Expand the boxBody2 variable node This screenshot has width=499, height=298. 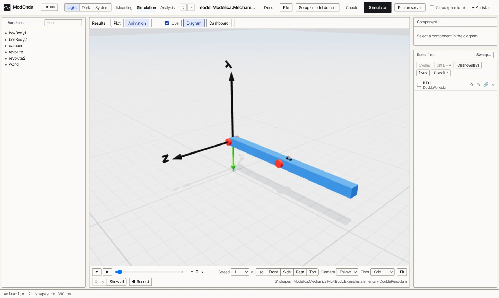click(6, 40)
